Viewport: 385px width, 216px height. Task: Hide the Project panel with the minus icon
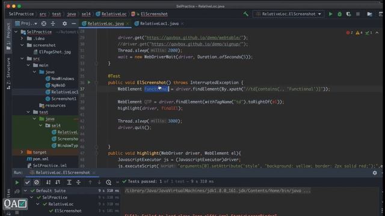coord(73,23)
